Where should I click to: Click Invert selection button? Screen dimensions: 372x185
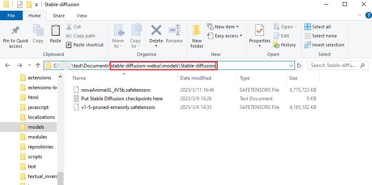pyautogui.click(x=324, y=45)
